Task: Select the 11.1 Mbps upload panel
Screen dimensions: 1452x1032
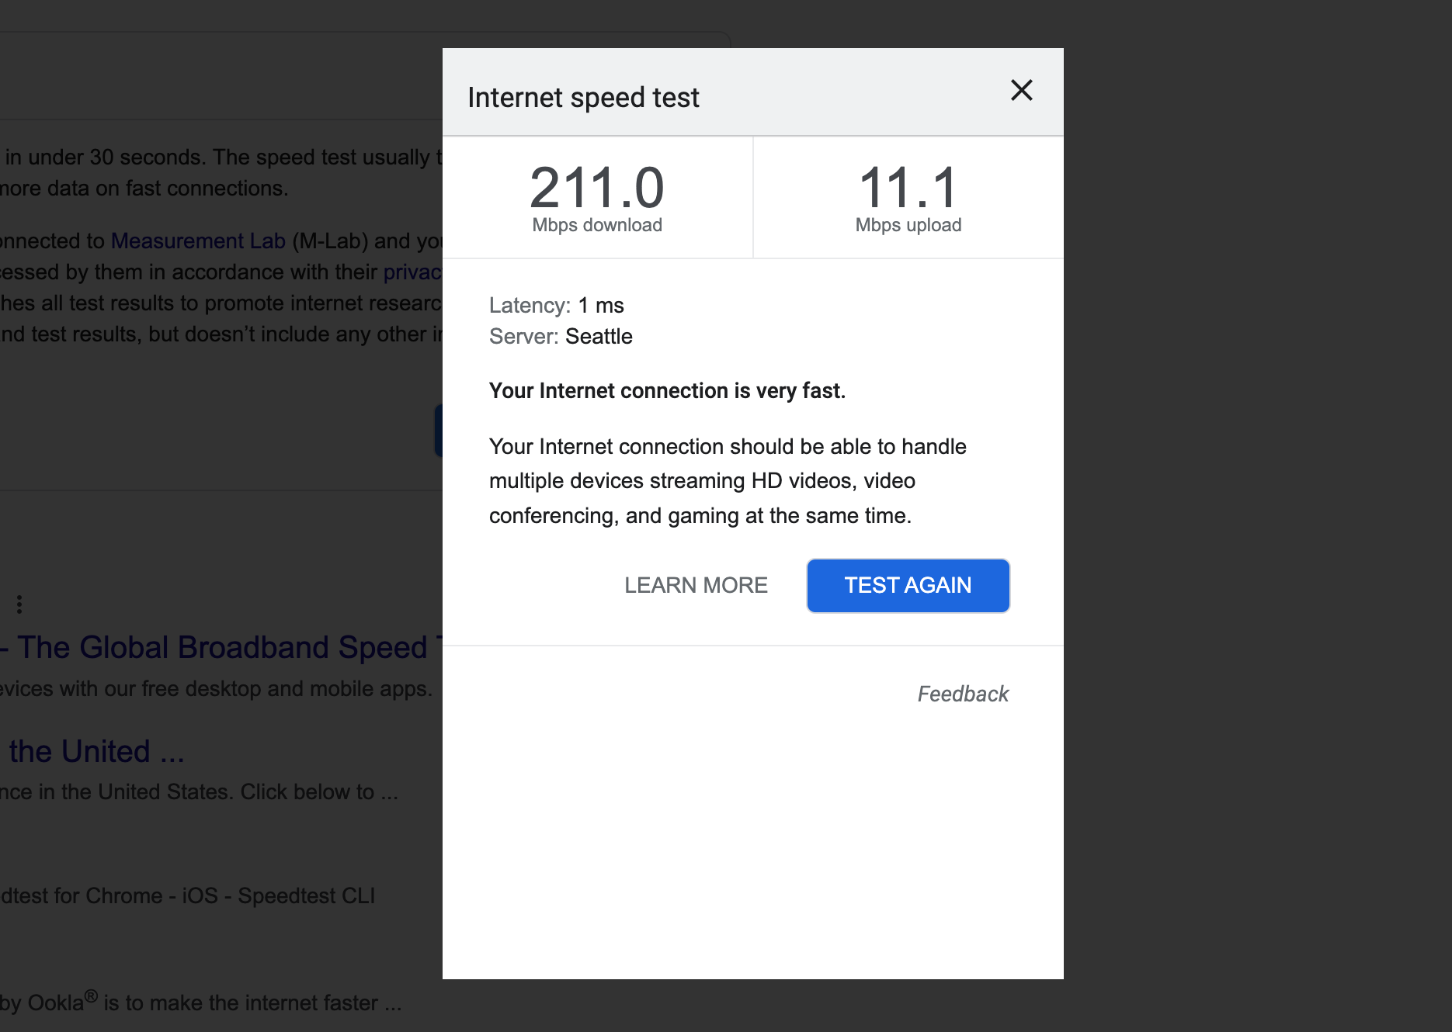Action: coord(908,196)
